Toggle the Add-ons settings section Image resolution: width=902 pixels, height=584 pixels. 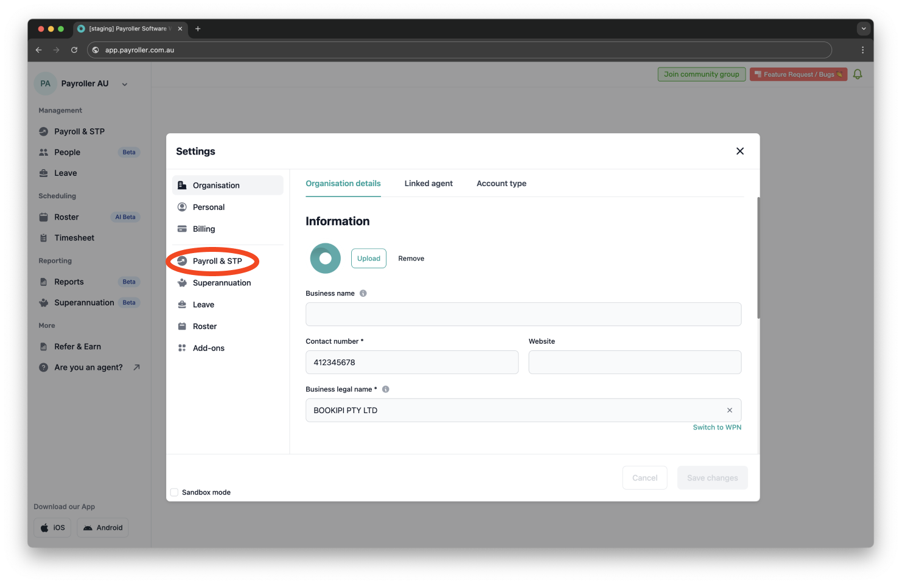tap(208, 347)
